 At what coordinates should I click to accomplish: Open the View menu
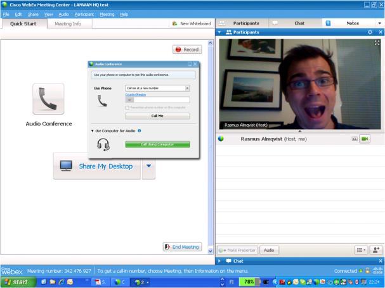point(49,15)
